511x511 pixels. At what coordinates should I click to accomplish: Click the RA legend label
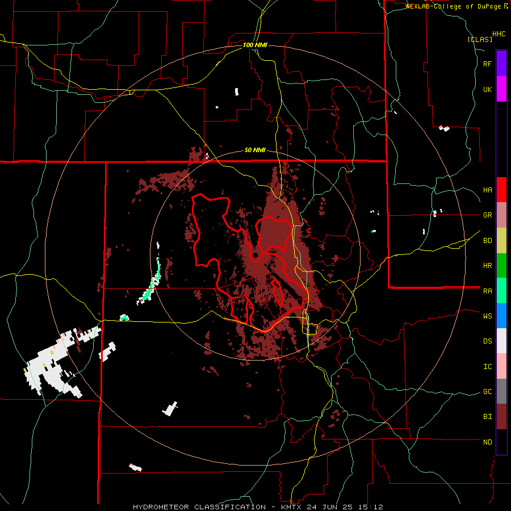(x=487, y=291)
